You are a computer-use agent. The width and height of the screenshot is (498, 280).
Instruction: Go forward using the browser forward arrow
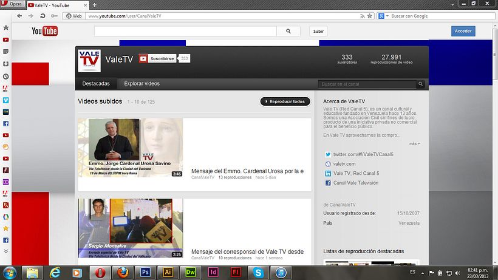click(31, 16)
